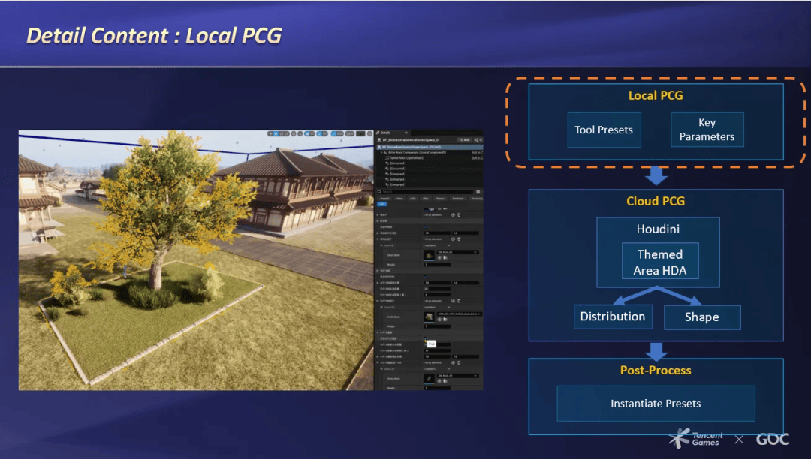The width and height of the screenshot is (811, 459).
Task: Close the Details panel tab
Action: point(406,133)
